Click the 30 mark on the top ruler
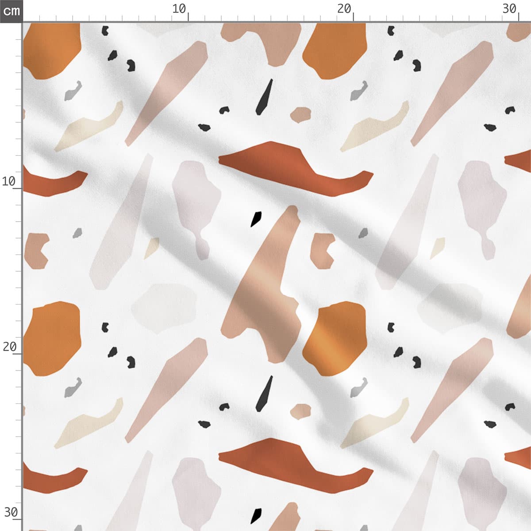531x531 pixels. click(x=509, y=8)
